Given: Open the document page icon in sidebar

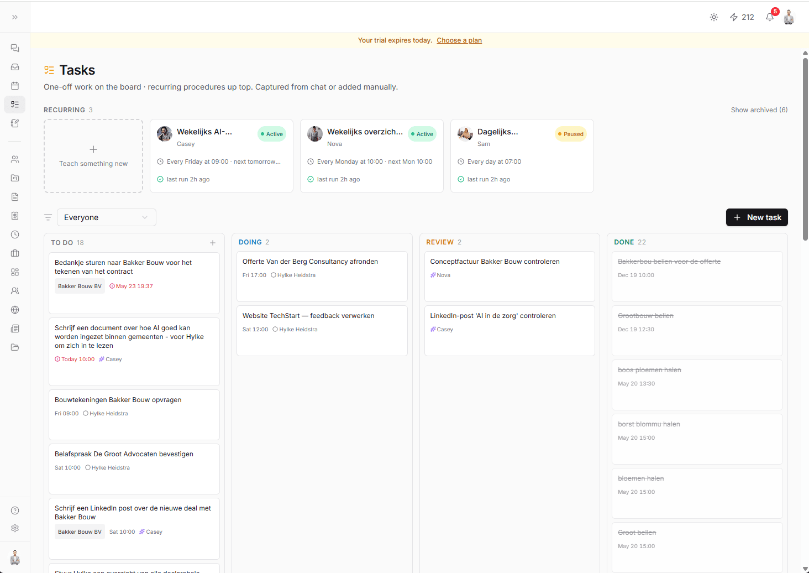Looking at the screenshot, I should click(x=15, y=197).
